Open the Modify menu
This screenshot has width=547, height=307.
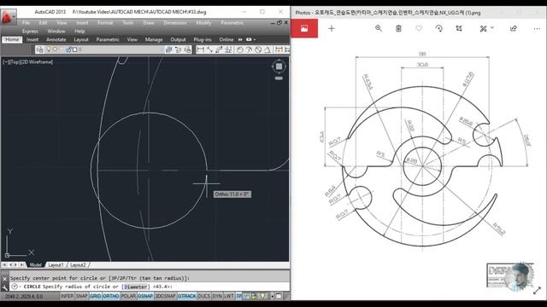[x=203, y=23]
